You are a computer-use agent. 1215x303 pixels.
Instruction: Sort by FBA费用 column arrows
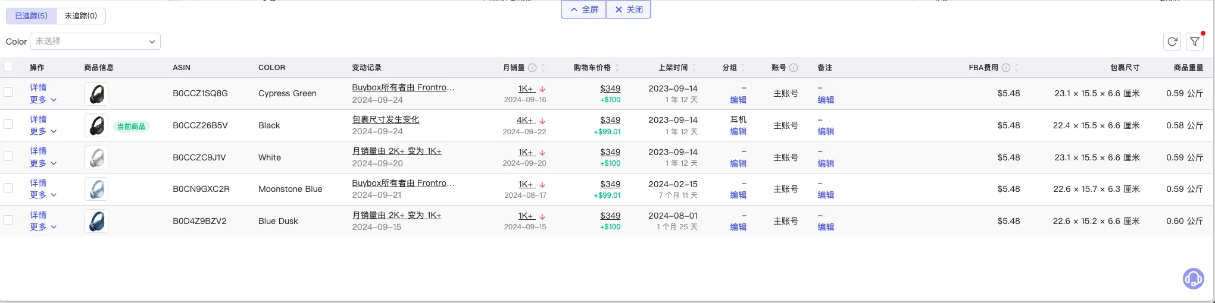(x=1017, y=68)
